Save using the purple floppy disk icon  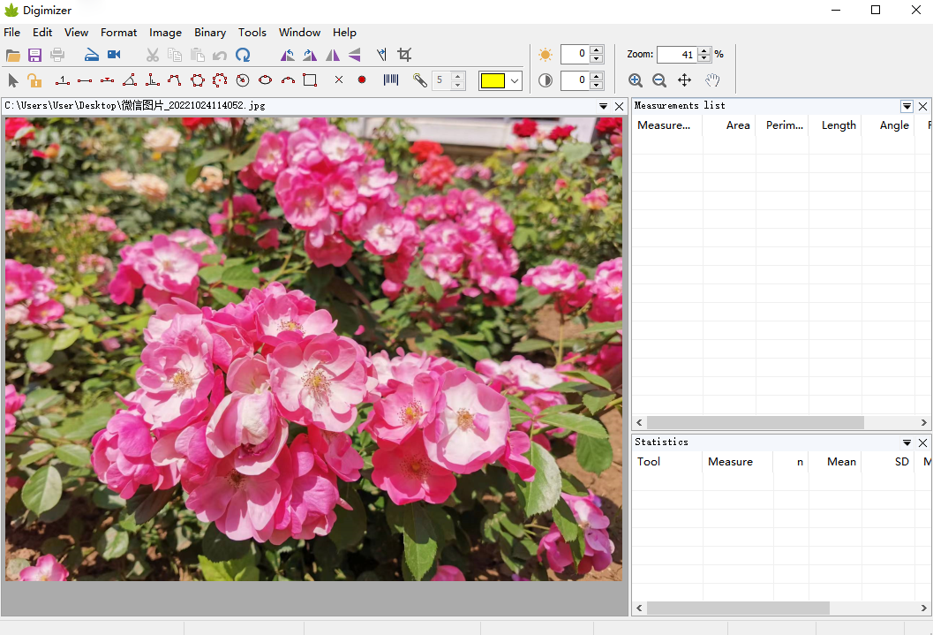coord(35,56)
